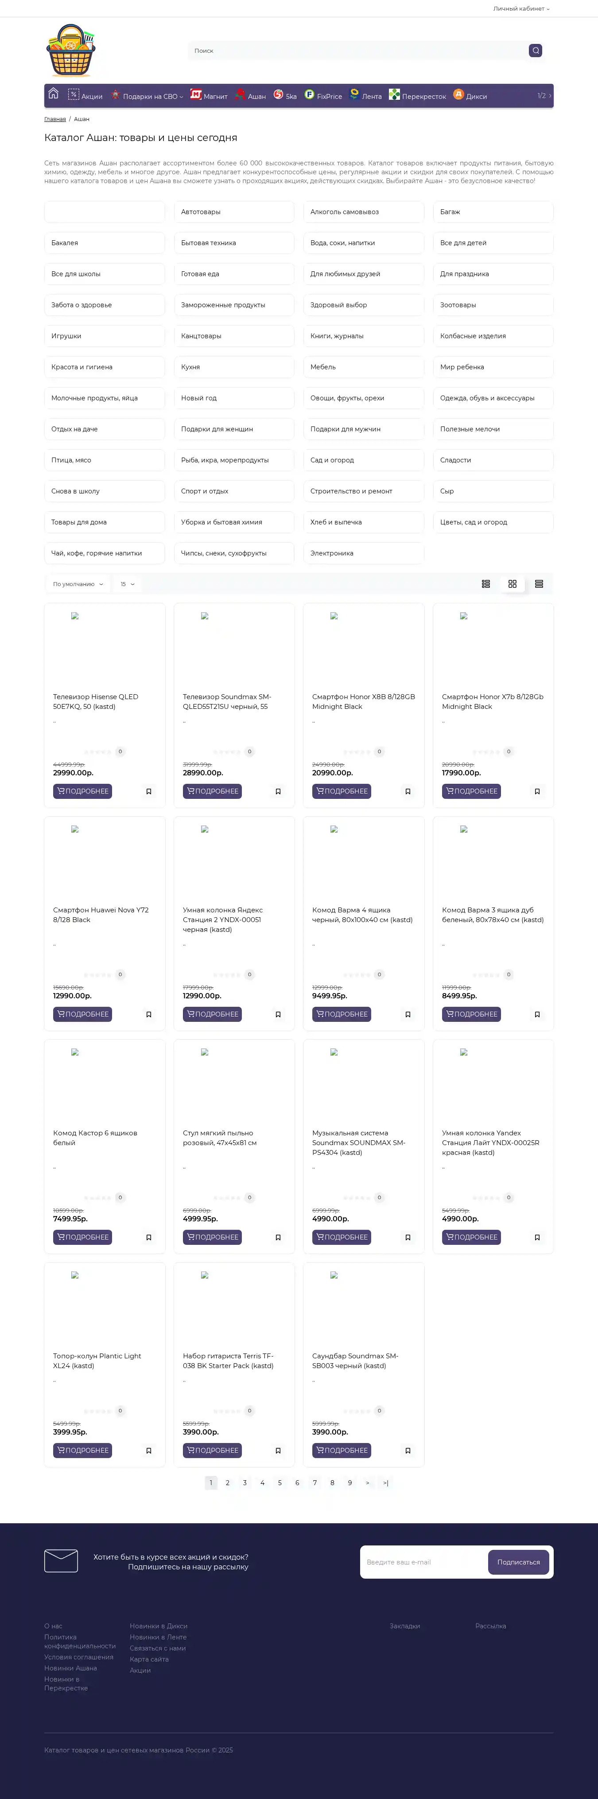The height and width of the screenshot is (1799, 598).
Task: Go to next menu page arrow
Action: coord(550,96)
